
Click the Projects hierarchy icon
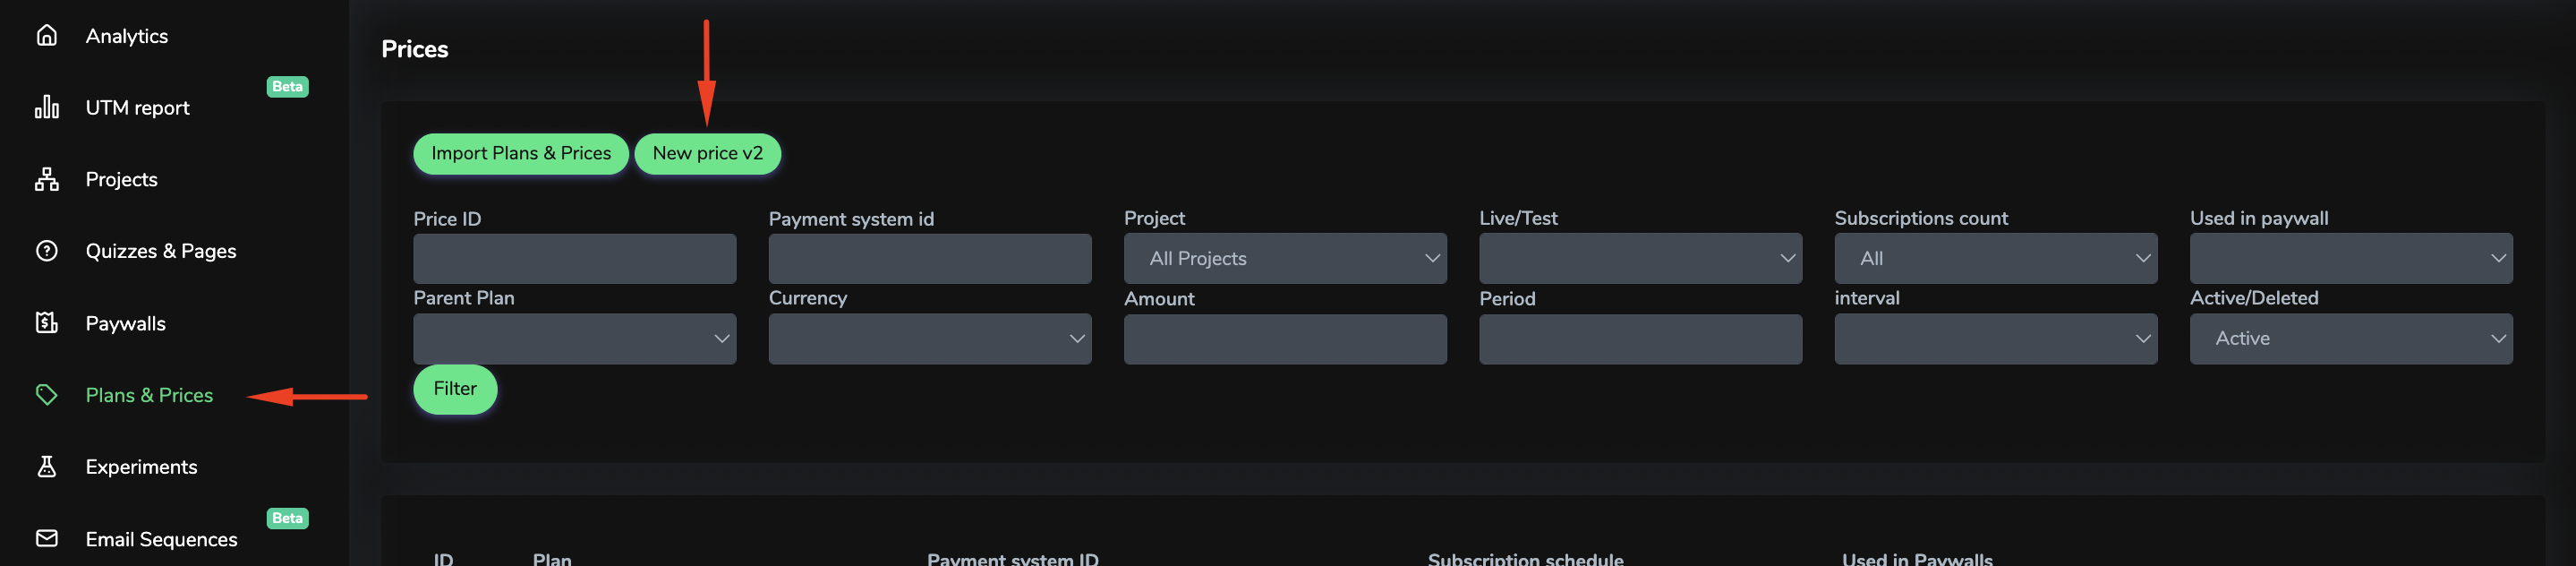pyautogui.click(x=46, y=179)
